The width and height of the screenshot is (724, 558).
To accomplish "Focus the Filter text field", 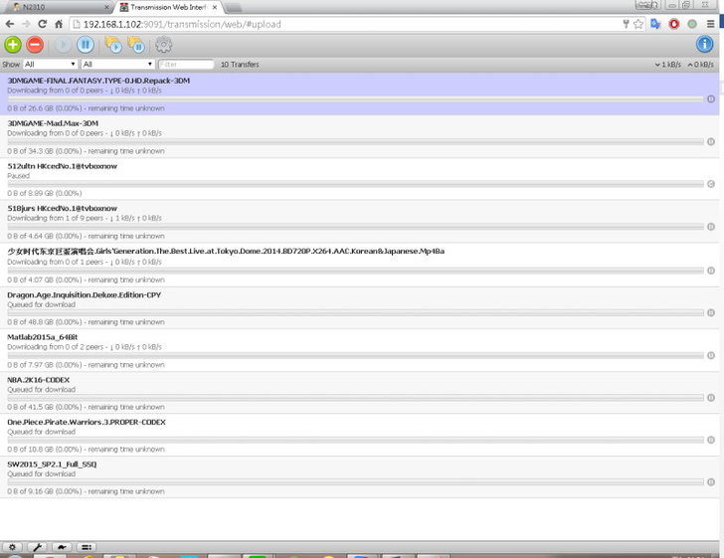I will coord(186,65).
